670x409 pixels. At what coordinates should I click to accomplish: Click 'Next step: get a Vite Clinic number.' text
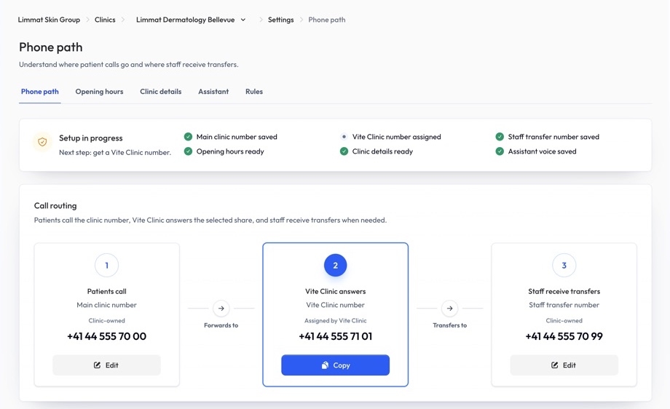tap(115, 152)
